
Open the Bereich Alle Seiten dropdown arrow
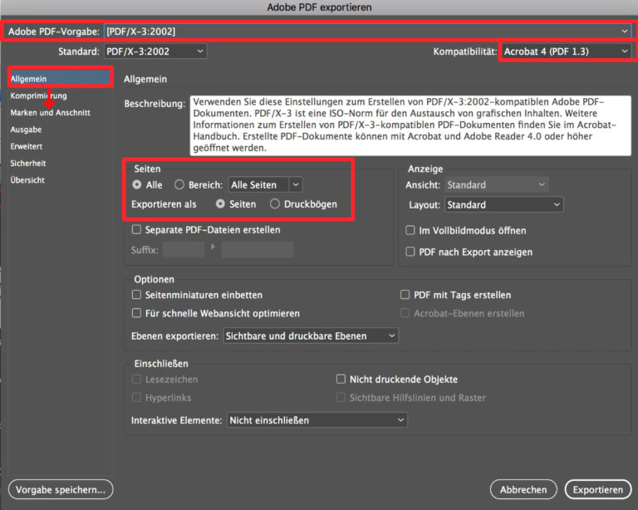(296, 184)
